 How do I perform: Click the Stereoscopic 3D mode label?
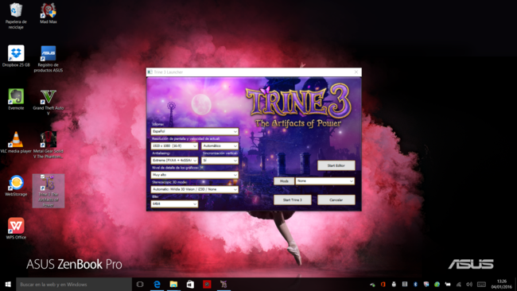[169, 182]
